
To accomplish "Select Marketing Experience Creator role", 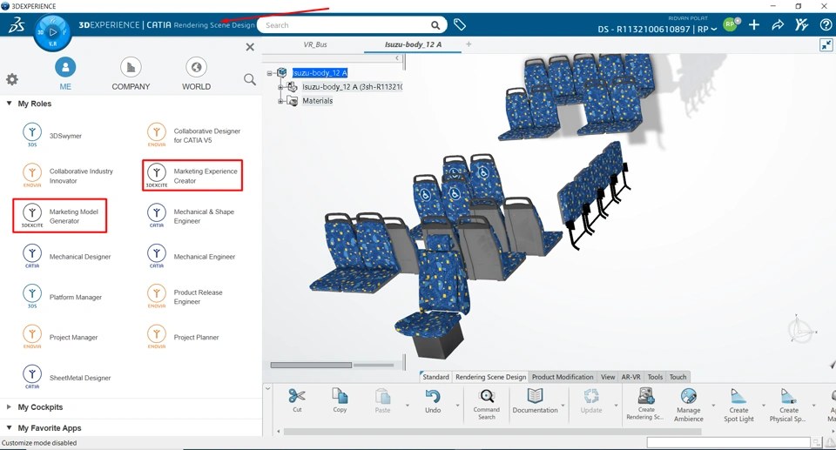I will [x=192, y=176].
